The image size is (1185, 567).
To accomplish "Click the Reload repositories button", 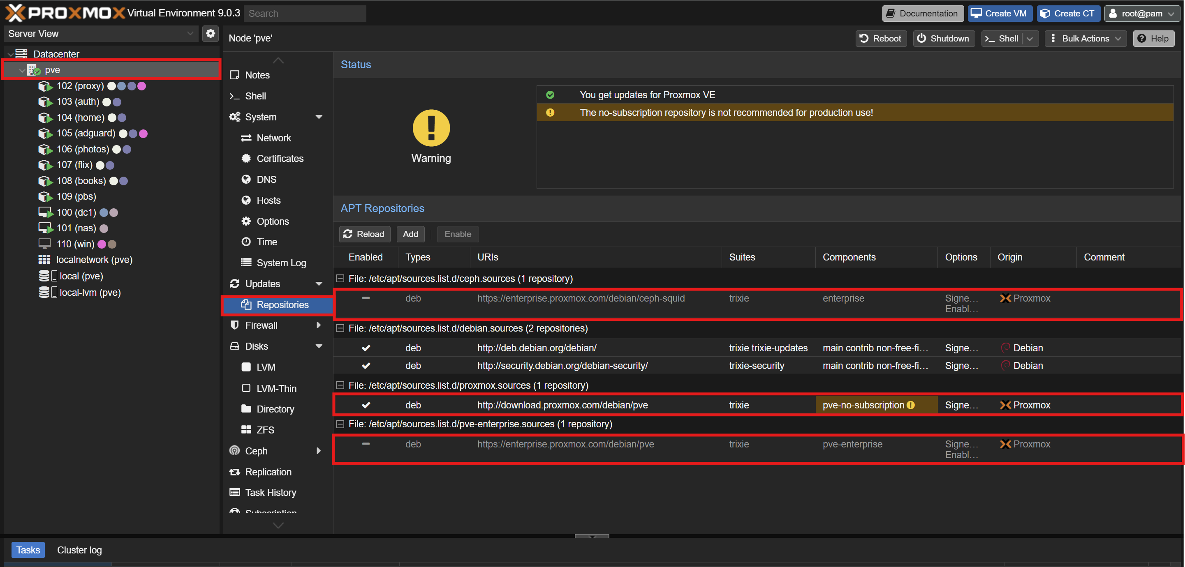I will tap(364, 234).
